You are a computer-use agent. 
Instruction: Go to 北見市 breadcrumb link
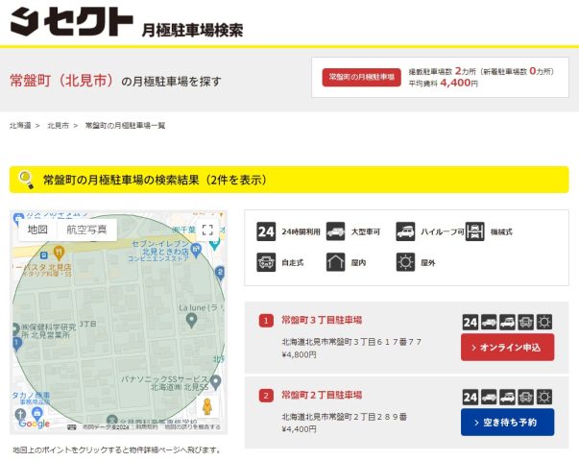pos(59,126)
